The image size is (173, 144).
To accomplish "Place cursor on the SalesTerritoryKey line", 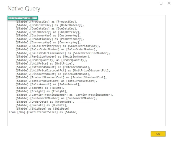I will point(57,46).
